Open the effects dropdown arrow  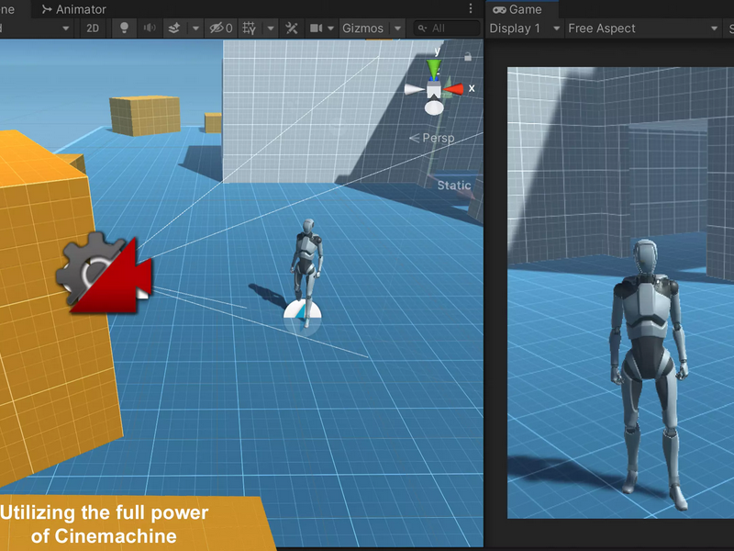coord(195,28)
